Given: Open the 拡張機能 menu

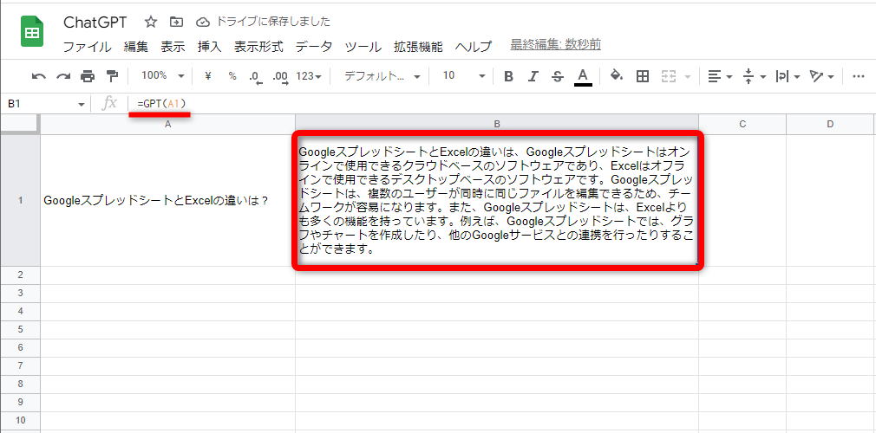Looking at the screenshot, I should [x=418, y=47].
